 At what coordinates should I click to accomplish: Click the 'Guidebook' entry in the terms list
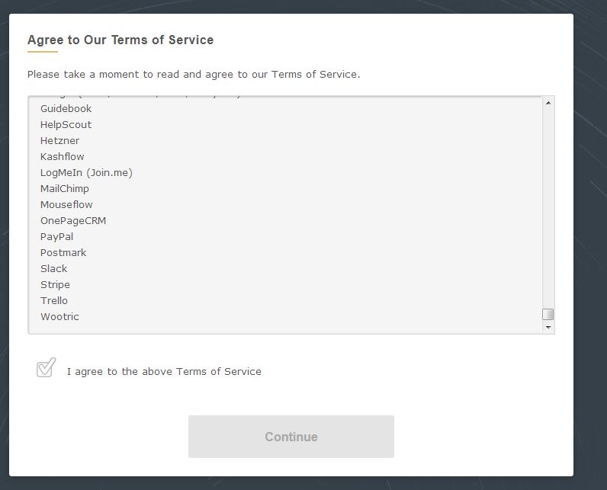click(x=66, y=109)
